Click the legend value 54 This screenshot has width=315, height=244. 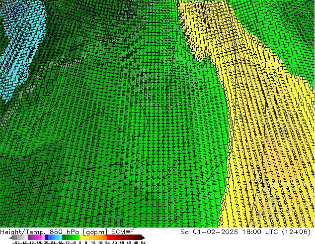tap(143, 243)
